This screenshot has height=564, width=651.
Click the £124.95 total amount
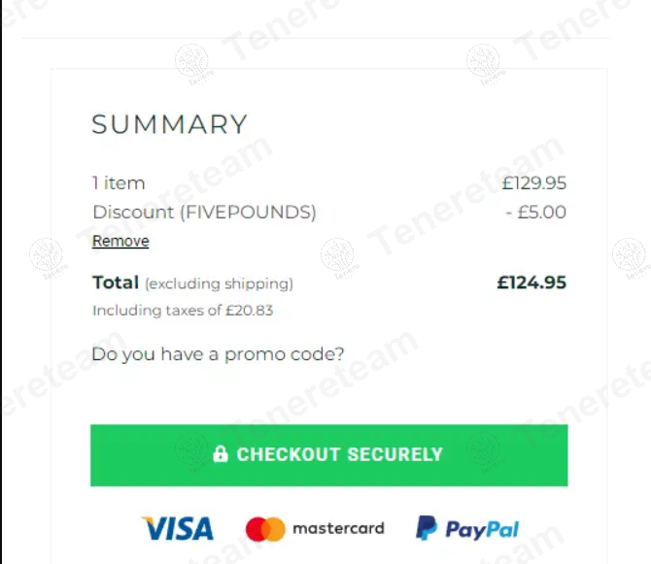(531, 282)
